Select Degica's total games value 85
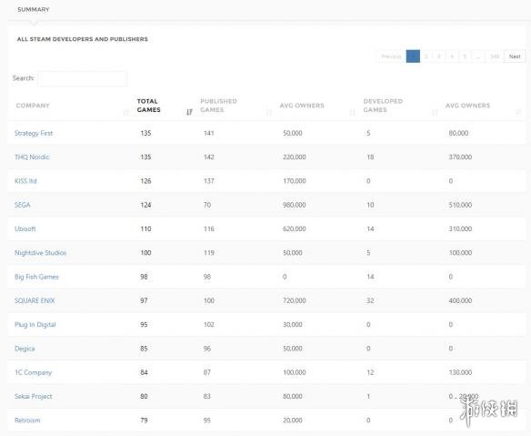Image resolution: width=531 pixels, height=436 pixels. (144, 349)
